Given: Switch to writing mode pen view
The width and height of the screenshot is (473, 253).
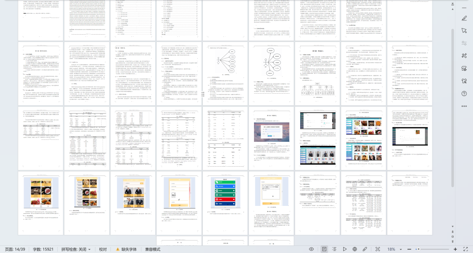Looking at the screenshot, I should pyautogui.click(x=365, y=249).
